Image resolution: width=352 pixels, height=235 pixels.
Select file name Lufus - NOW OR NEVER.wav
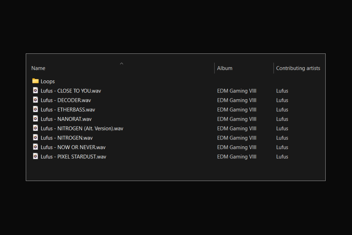point(73,147)
